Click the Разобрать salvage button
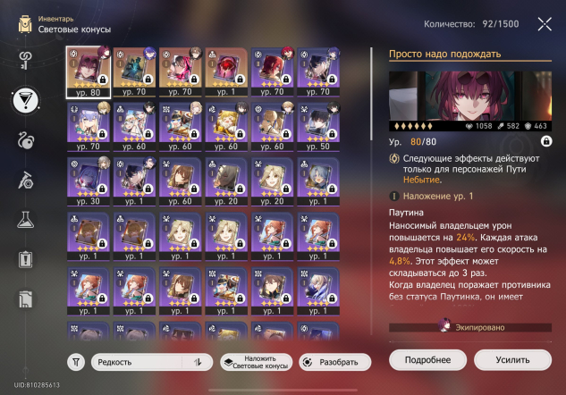Image resolution: width=566 pixels, height=395 pixels. [x=335, y=362]
